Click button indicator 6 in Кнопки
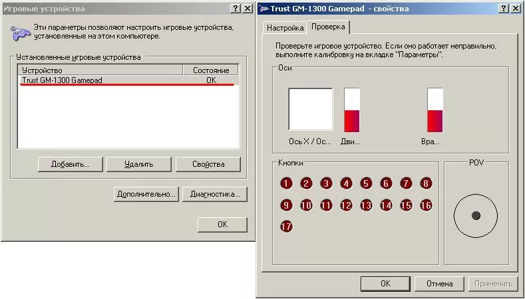The width and height of the screenshot is (525, 299). tap(386, 183)
